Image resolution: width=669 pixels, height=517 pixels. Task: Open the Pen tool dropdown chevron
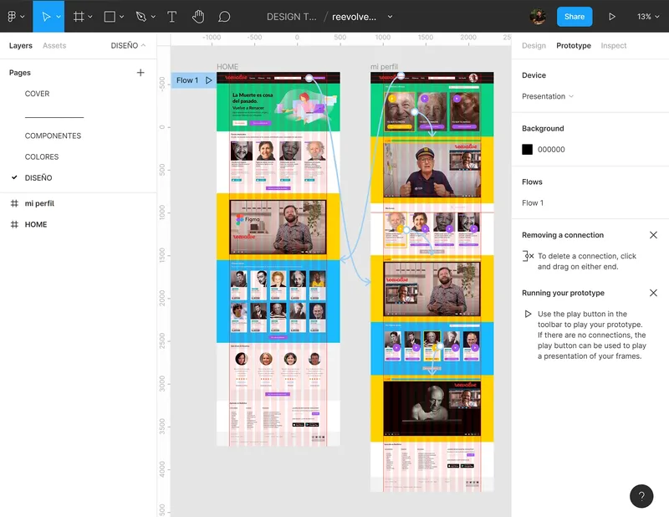tap(153, 17)
